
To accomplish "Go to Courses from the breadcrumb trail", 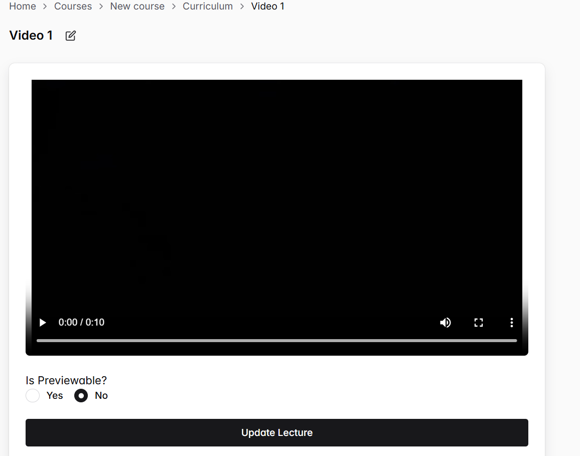I will coord(73,6).
